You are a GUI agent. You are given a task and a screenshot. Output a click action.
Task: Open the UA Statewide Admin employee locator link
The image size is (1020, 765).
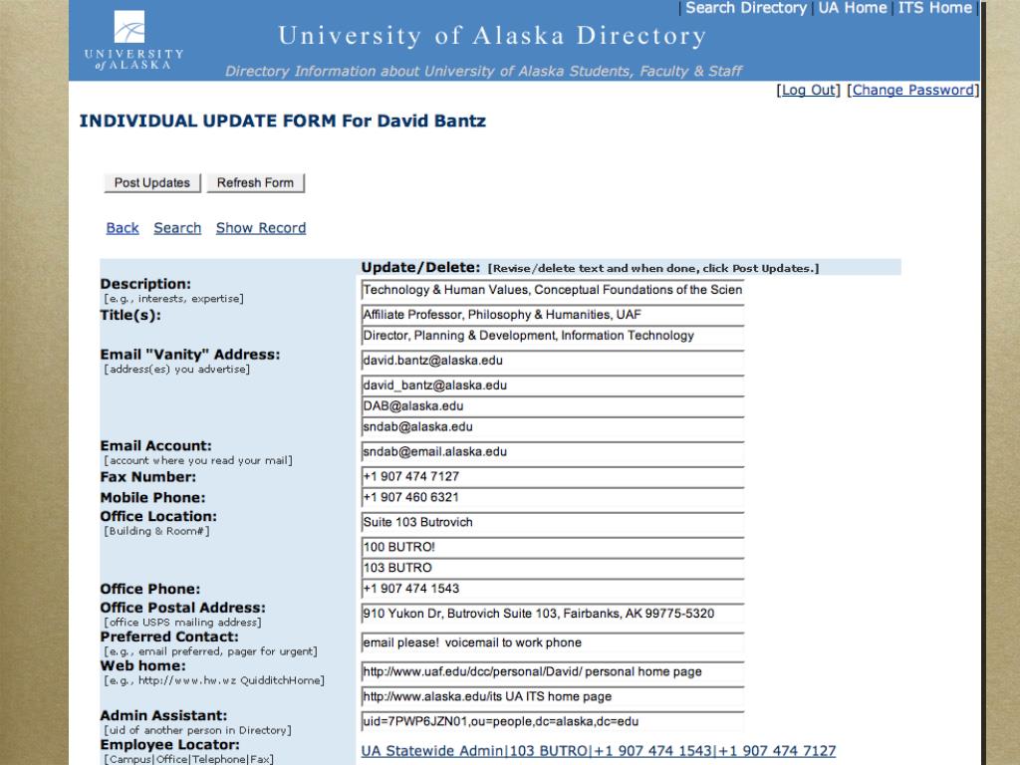coord(599,751)
